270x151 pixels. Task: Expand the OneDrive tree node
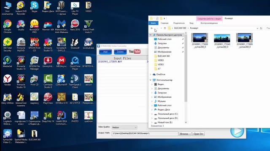[x=151, y=74]
